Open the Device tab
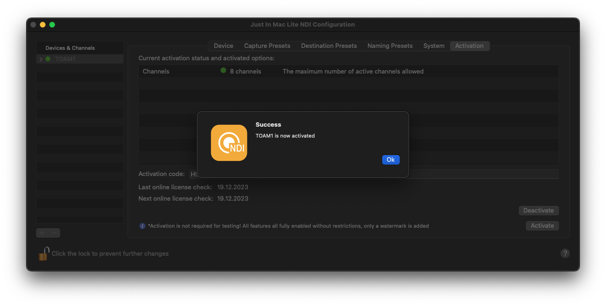Viewport: 606px width, 306px height. [x=223, y=46]
